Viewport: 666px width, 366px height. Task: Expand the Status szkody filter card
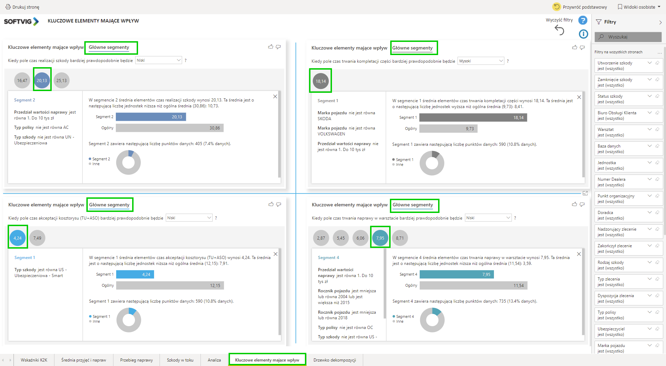tap(649, 96)
